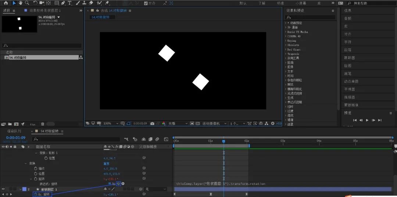Select the Pan Behind anchor point tool
Image resolution: width=397 pixels, height=197 pixels.
(x=49, y=3)
